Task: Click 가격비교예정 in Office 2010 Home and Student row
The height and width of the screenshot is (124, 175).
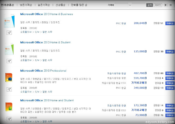Action: click(x=139, y=110)
